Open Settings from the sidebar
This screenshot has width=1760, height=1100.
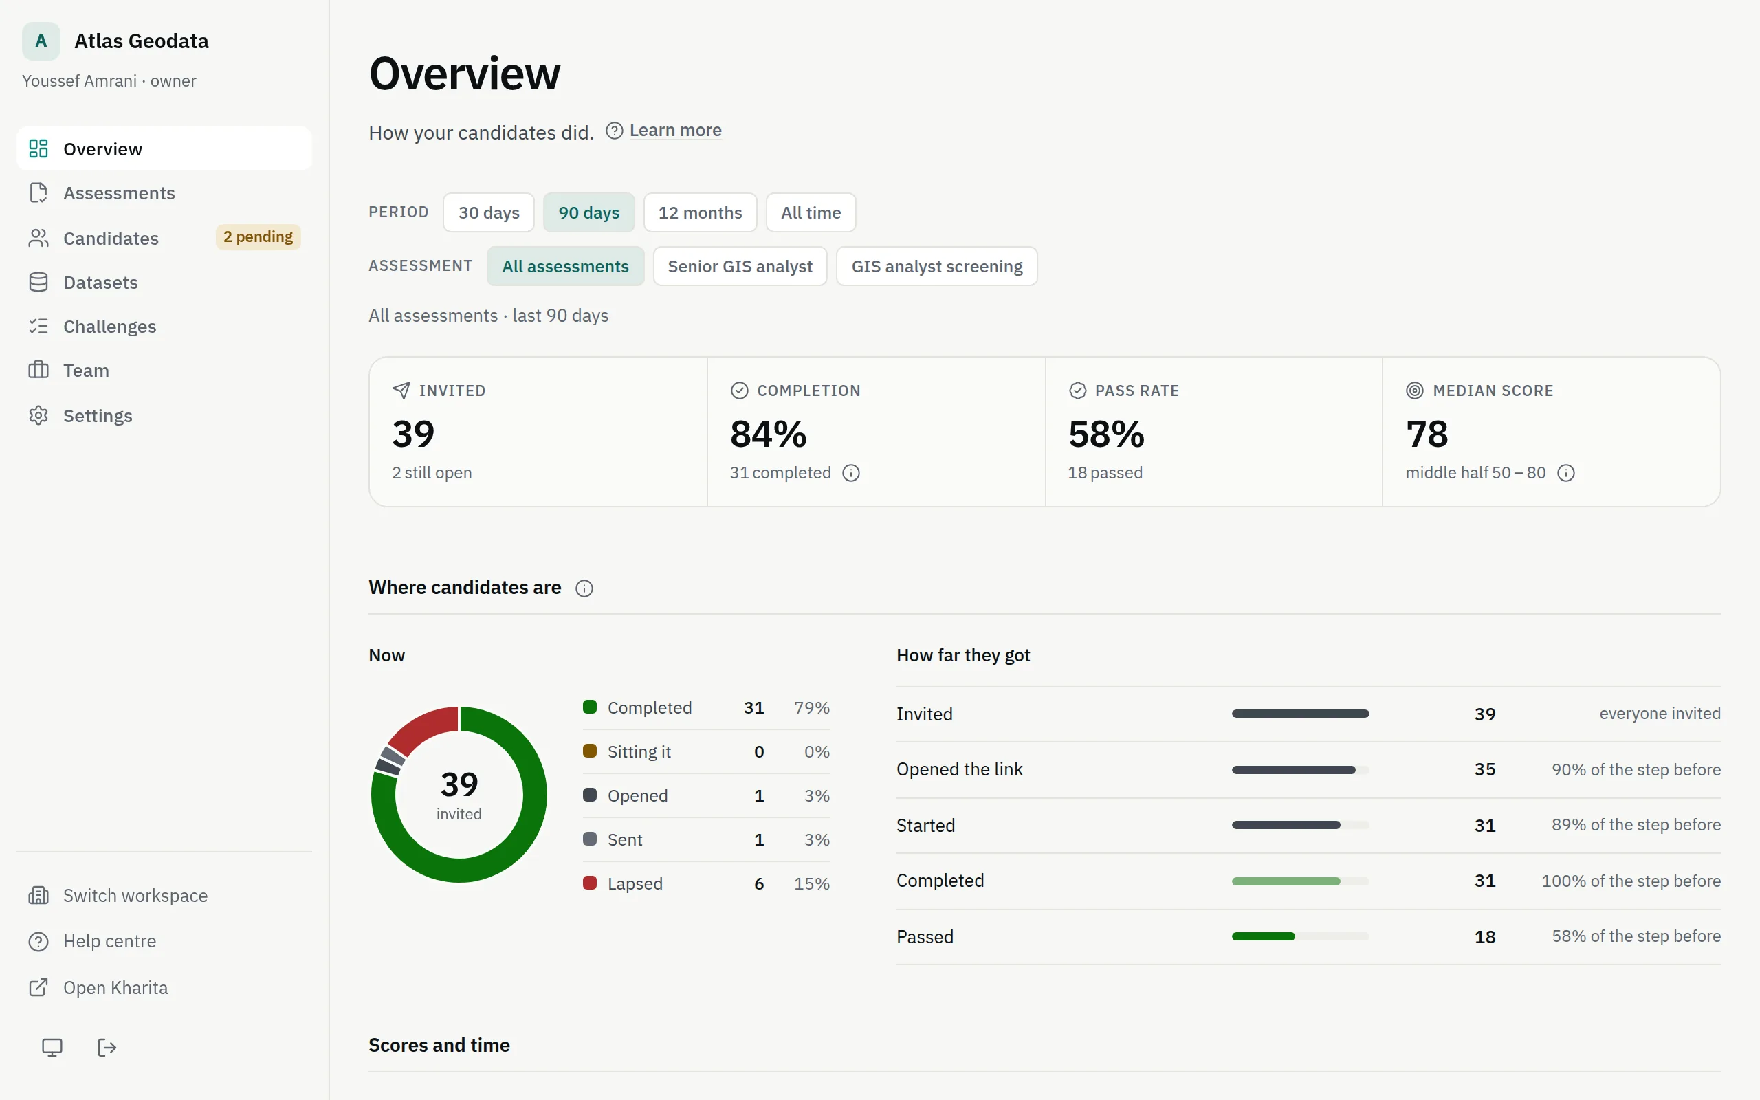164,415
